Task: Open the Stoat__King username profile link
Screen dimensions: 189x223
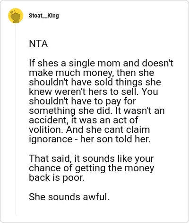Action: 44,16
